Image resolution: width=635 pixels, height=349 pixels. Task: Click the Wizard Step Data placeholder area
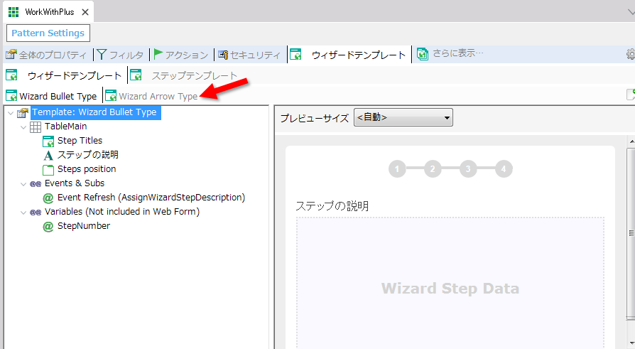pyautogui.click(x=450, y=283)
